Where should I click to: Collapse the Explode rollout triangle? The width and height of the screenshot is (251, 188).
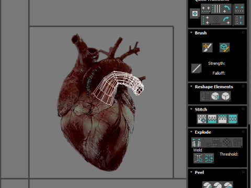(x=191, y=132)
